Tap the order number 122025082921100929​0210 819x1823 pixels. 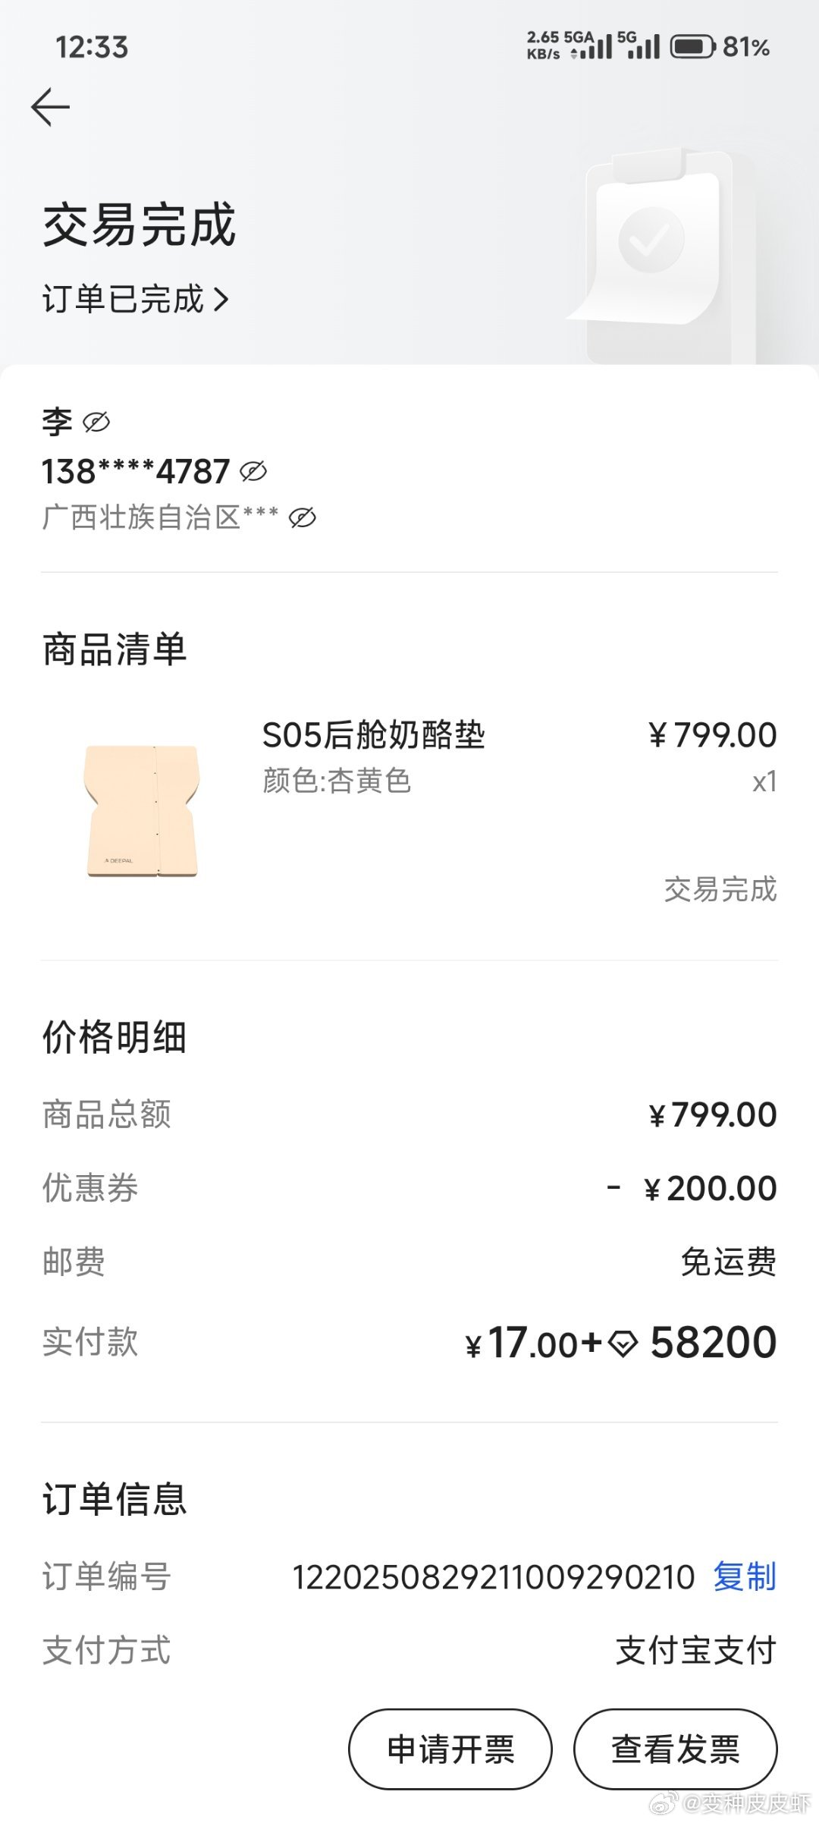pos(494,1577)
